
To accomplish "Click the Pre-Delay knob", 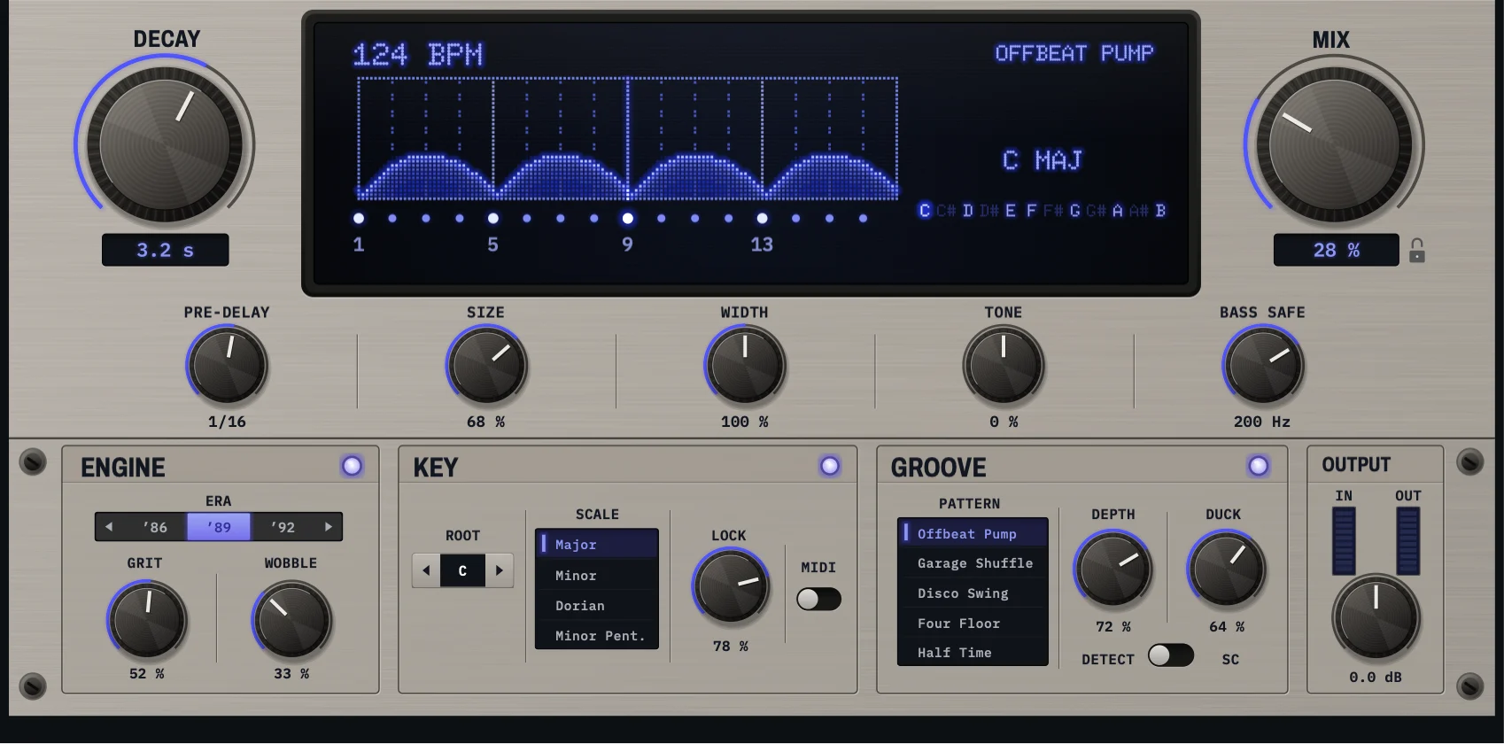I will [x=228, y=365].
